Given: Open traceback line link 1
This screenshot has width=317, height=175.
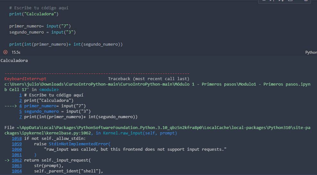Looking at the screenshot, I should [x=21, y=95].
